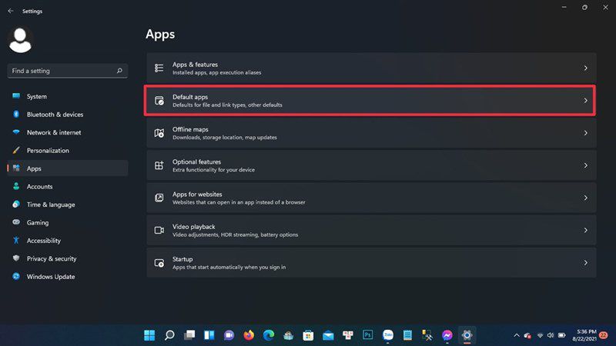Image resolution: width=616 pixels, height=346 pixels.
Task: Launch Microsoft Edge from the taskbar
Action: coord(269,335)
